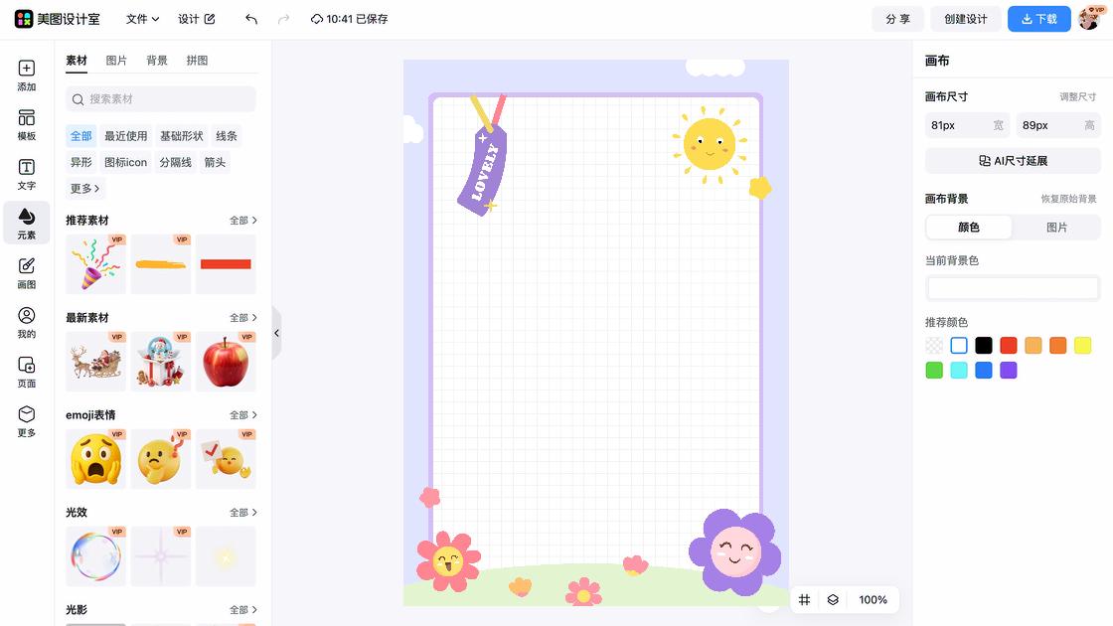This screenshot has width=1113, height=626.
Task: Click the blue 下载 download button
Action: 1038,19
